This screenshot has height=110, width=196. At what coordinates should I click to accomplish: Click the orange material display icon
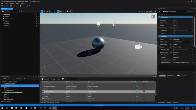[x=61, y=11]
